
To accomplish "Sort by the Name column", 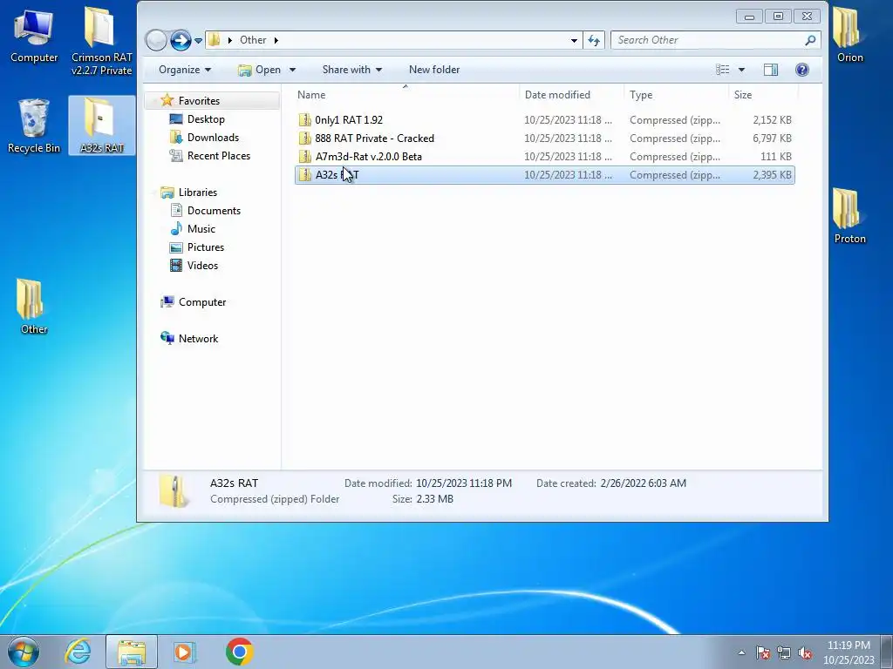I will (406, 95).
